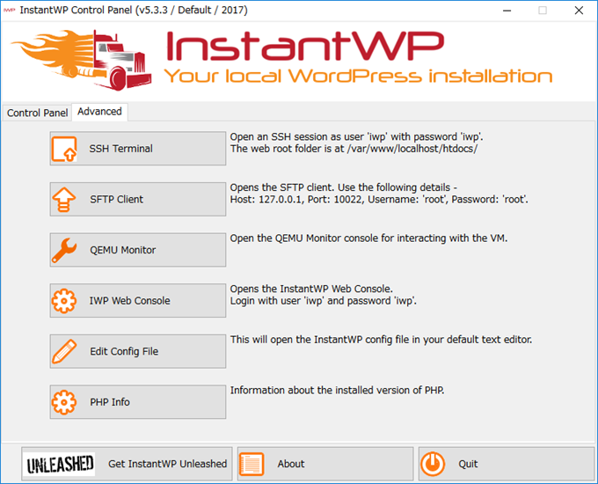The image size is (598, 484).
Task: Click the power icon on the Quit button
Action: (433, 464)
